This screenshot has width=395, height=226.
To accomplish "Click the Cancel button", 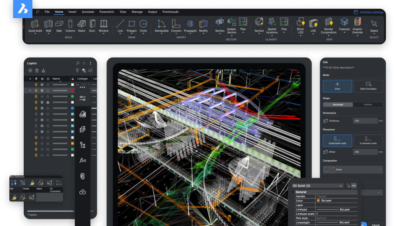I will click(375, 224).
